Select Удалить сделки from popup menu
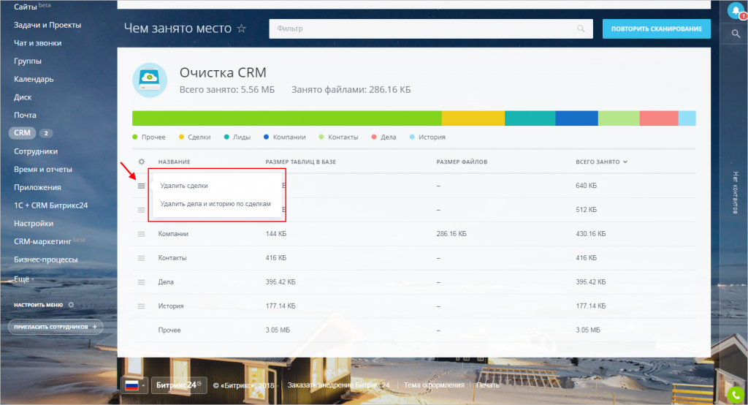748x405 pixels. pyautogui.click(x=184, y=186)
